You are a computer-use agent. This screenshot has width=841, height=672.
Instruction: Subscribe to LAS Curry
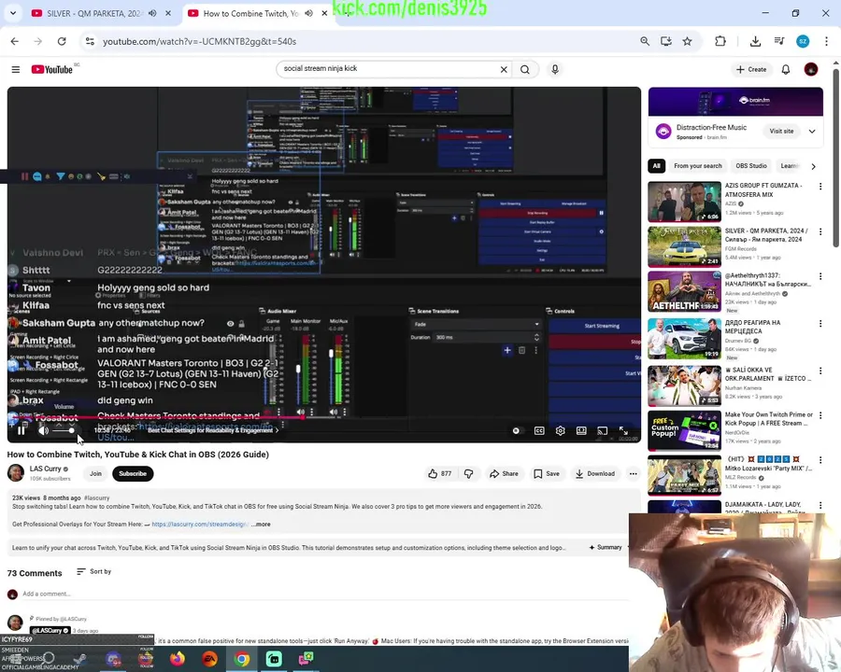coord(133,474)
